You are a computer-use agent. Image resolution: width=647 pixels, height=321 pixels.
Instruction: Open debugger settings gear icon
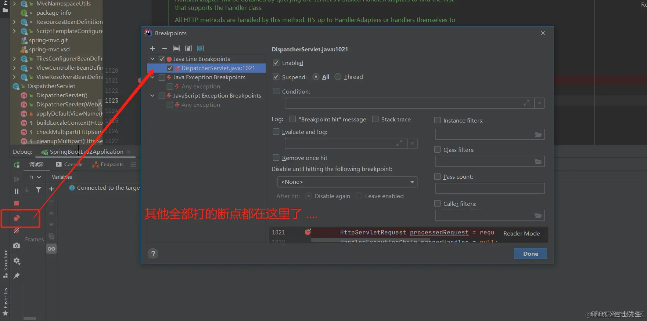(x=17, y=261)
